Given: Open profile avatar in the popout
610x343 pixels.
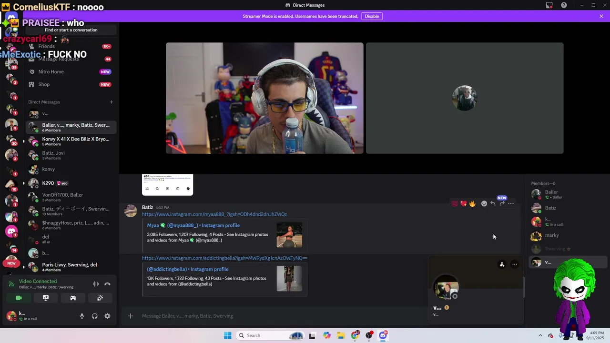Looking at the screenshot, I should point(446,288).
